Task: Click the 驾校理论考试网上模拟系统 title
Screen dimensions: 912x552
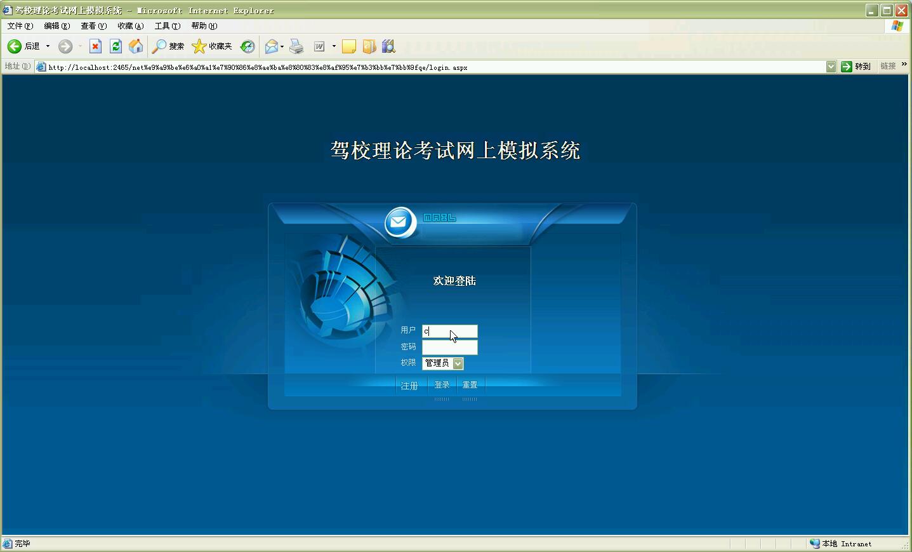Action: pos(455,151)
